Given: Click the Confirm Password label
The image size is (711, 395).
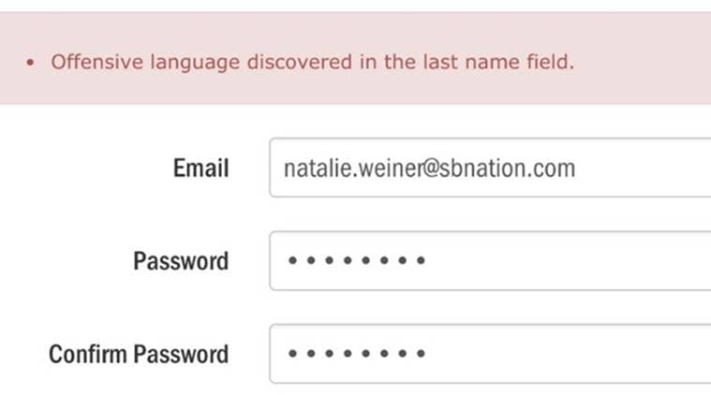Looking at the screenshot, I should coord(139,355).
